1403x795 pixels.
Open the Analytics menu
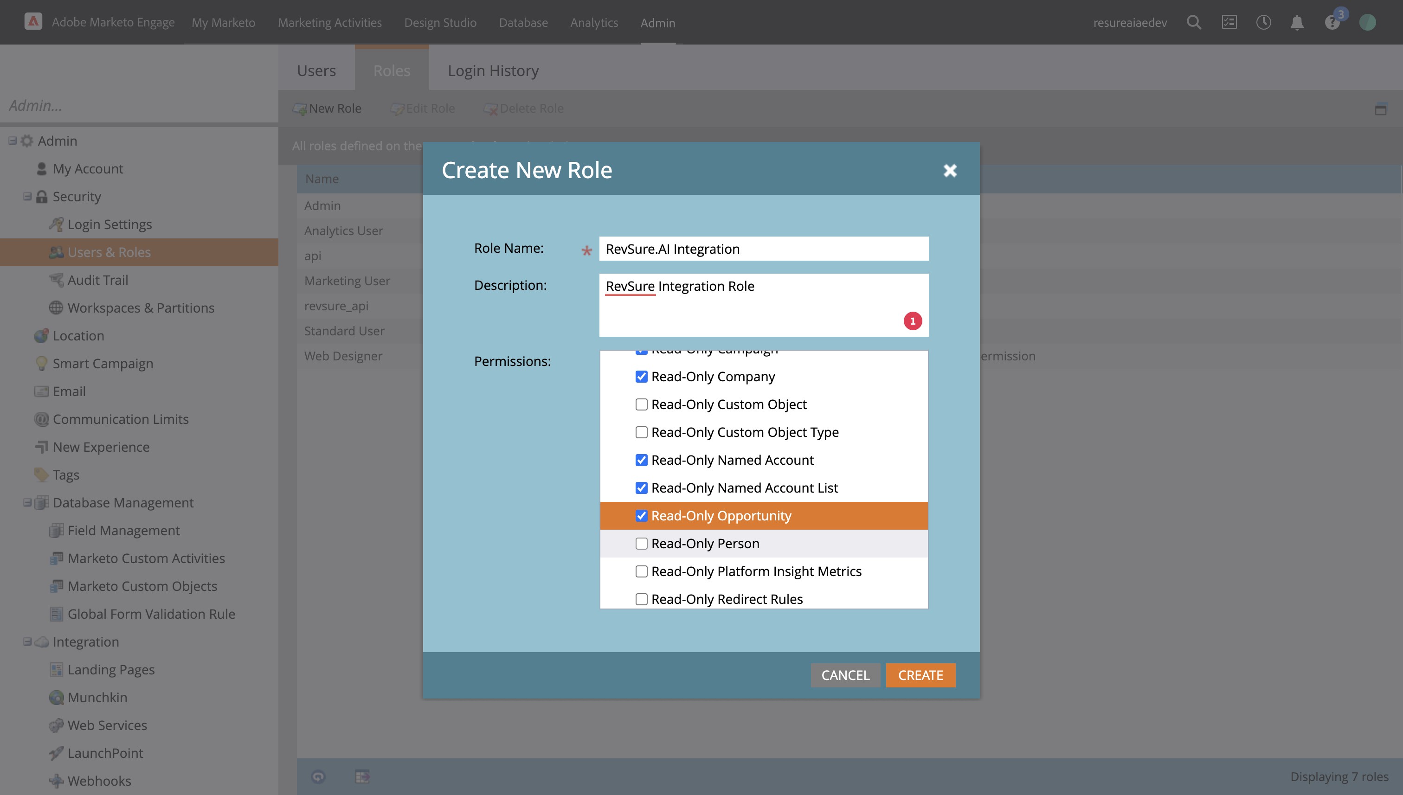pyautogui.click(x=594, y=22)
